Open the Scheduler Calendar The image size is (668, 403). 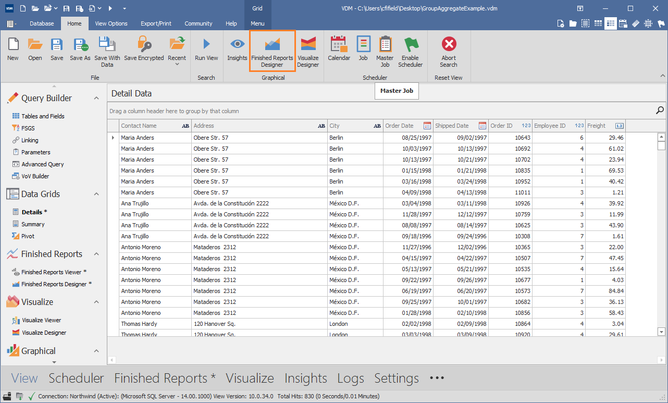pyautogui.click(x=339, y=50)
